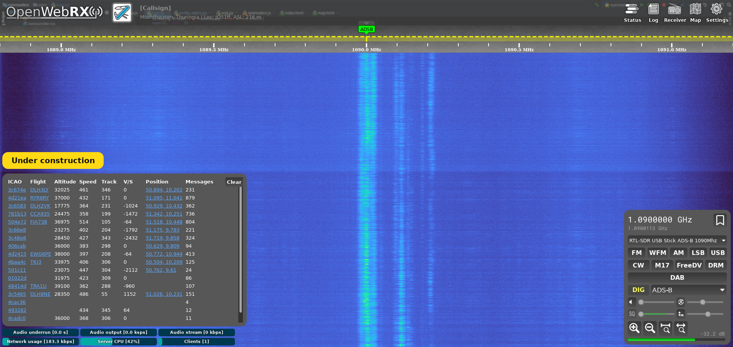Zoom in on the waterfall

[634, 328]
